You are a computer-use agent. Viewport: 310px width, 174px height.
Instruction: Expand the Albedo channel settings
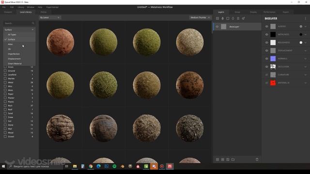tap(306, 27)
